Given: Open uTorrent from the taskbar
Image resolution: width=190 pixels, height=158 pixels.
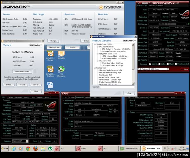Looking at the screenshot, I should 50,149.
